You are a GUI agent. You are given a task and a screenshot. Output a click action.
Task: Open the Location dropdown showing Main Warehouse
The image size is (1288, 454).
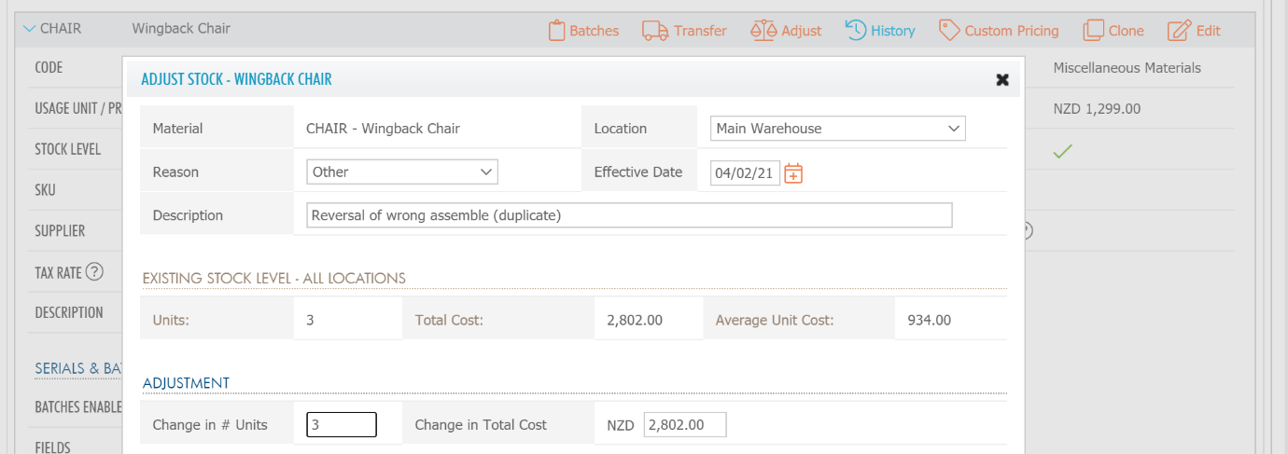click(836, 129)
